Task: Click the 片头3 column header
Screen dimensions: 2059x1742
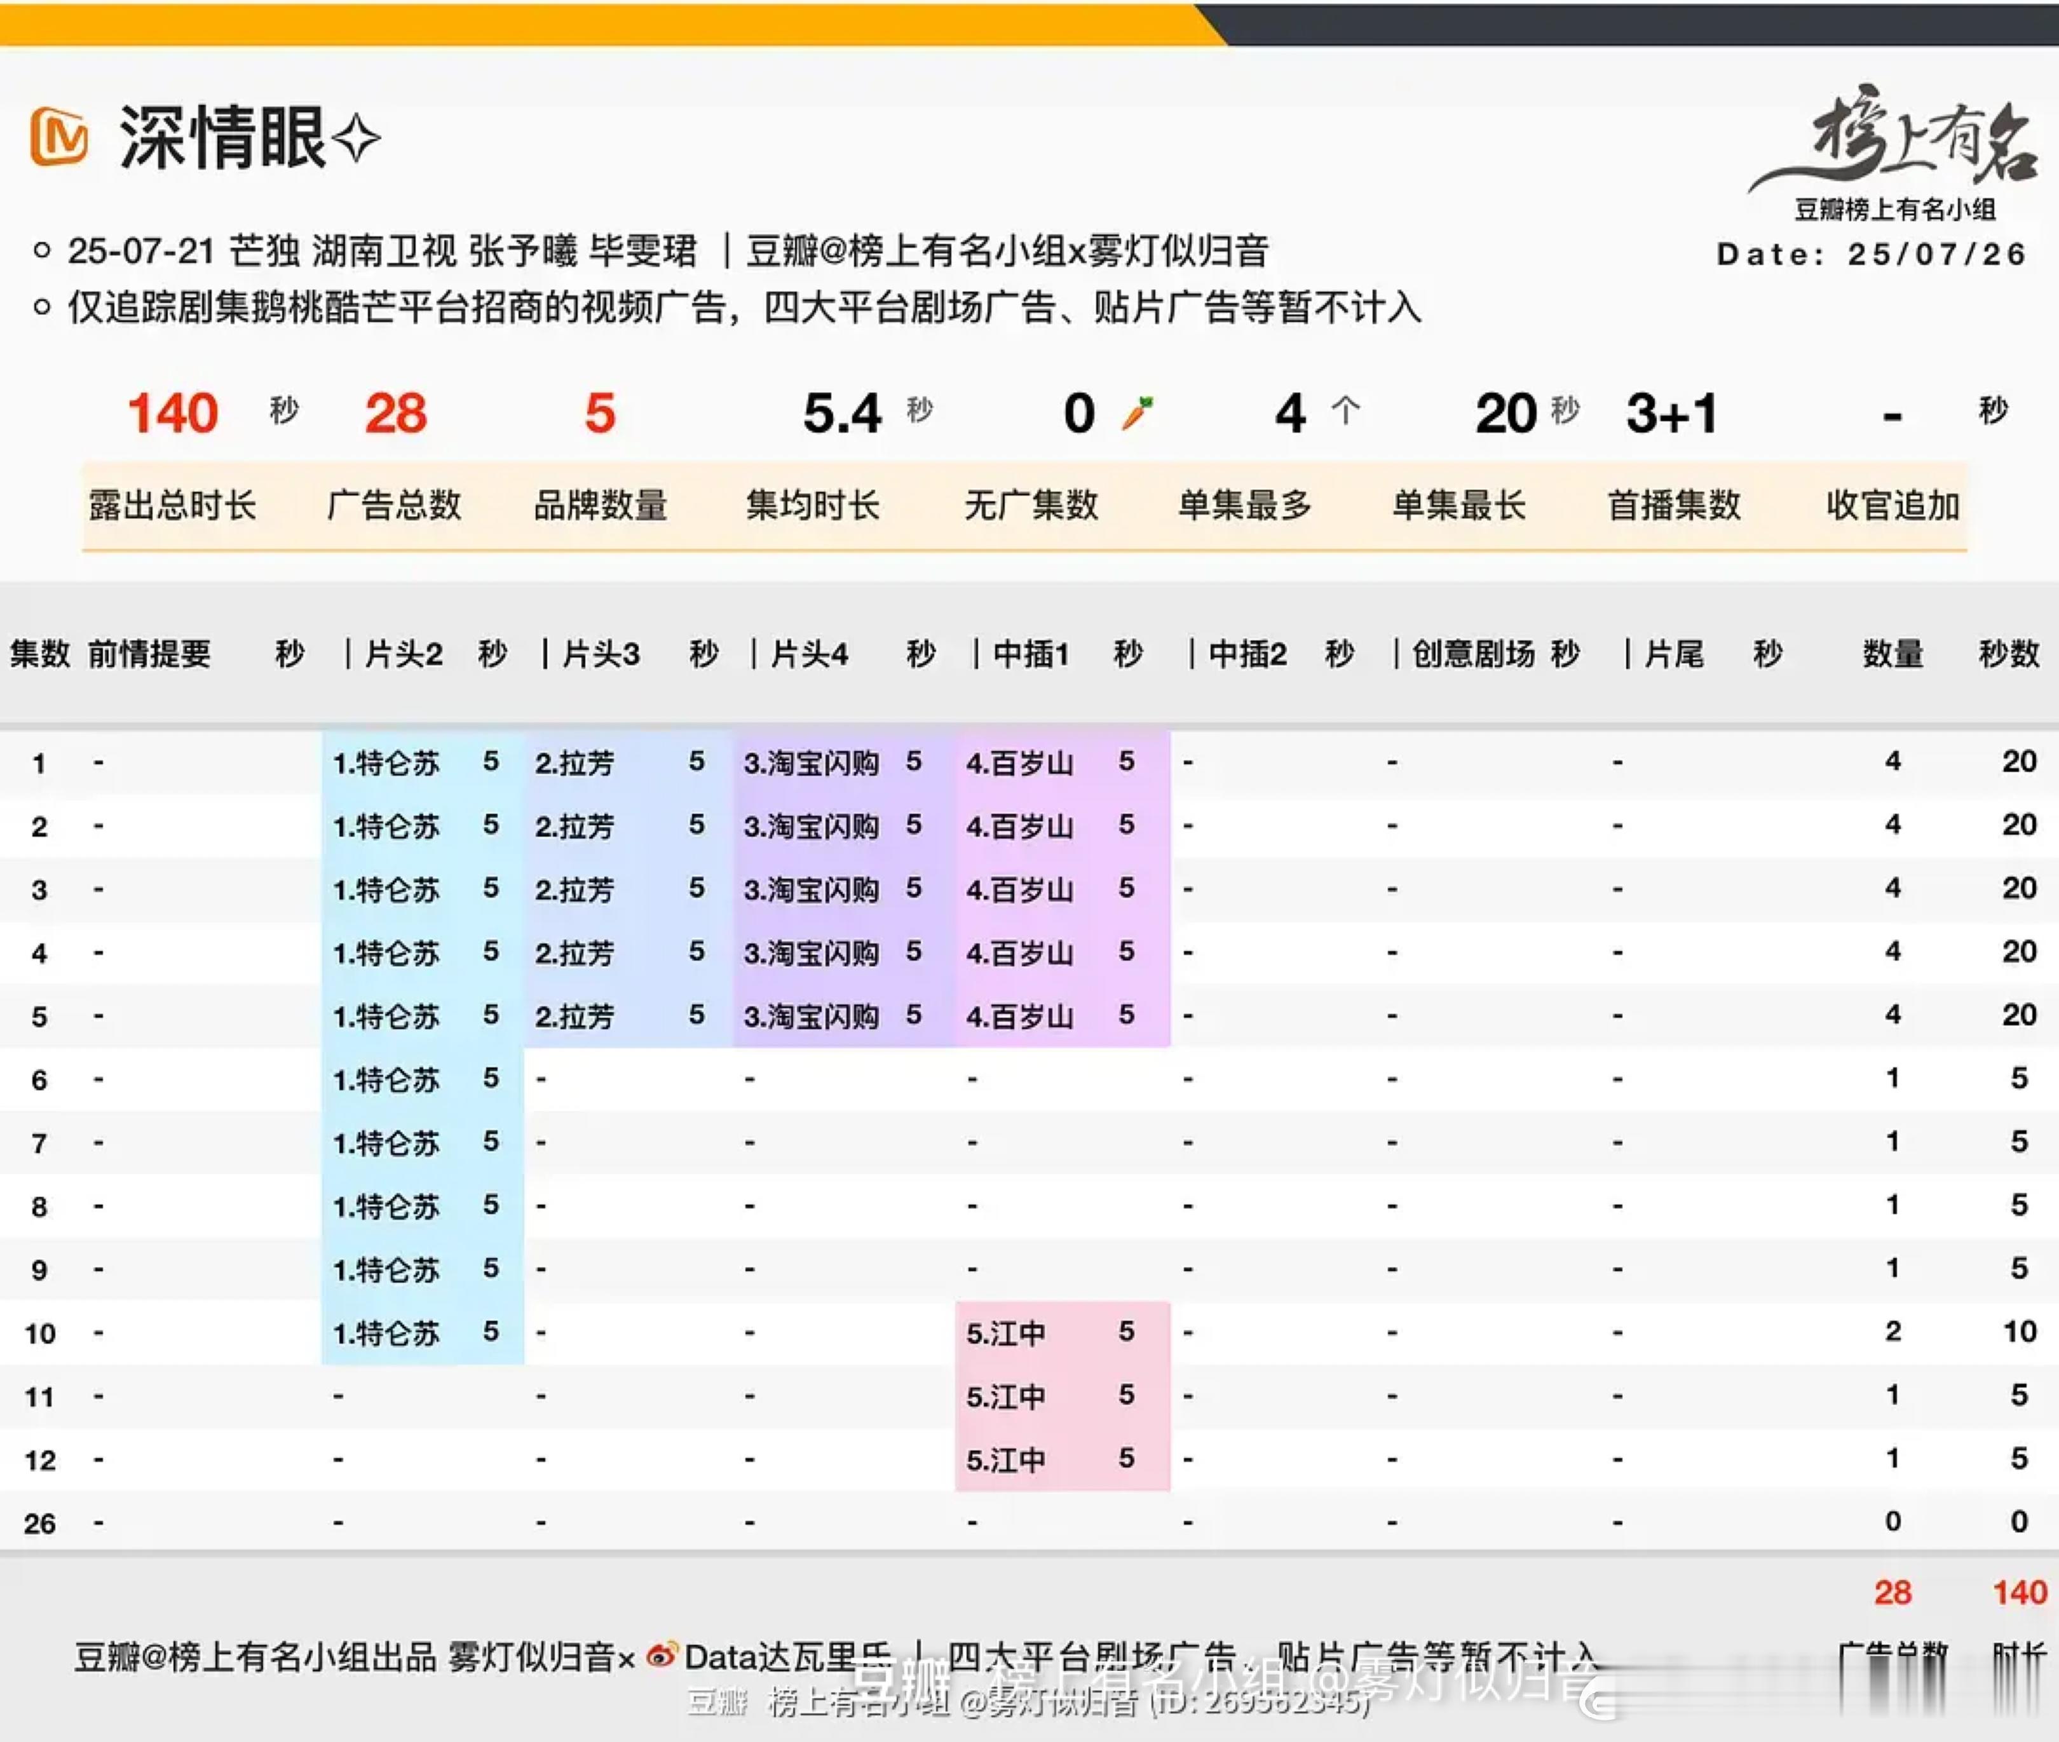Action: [602, 652]
